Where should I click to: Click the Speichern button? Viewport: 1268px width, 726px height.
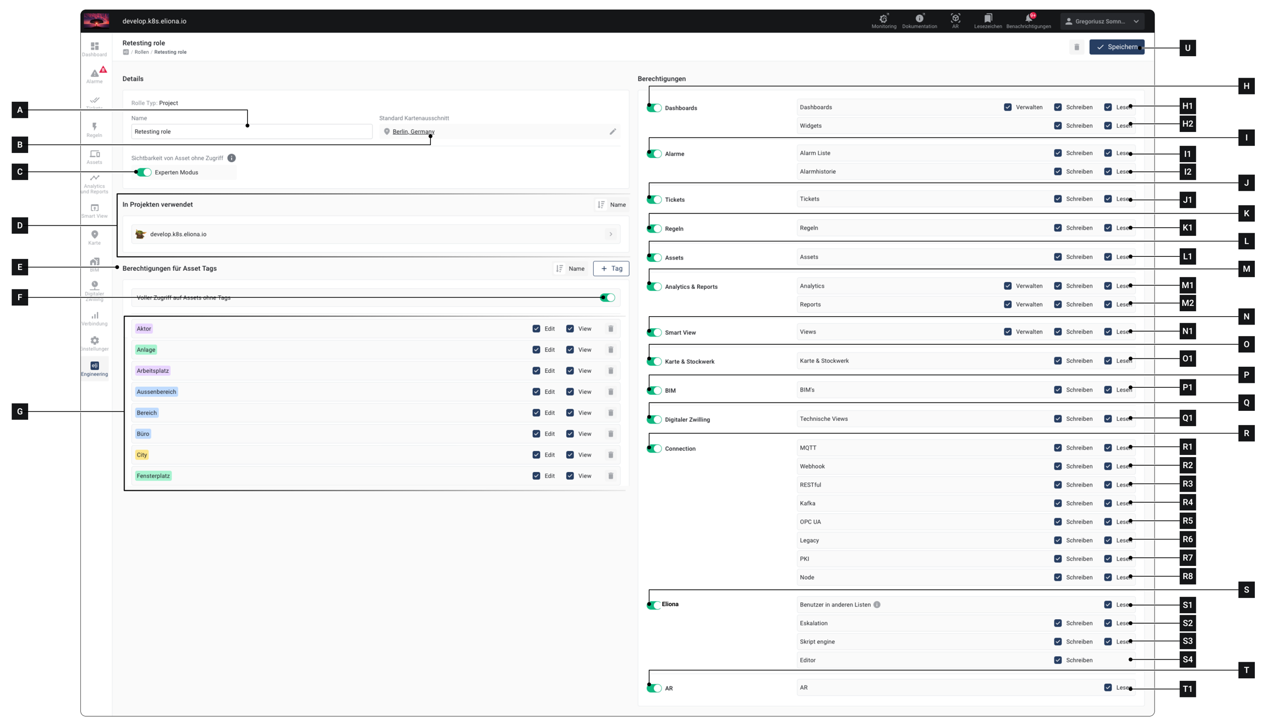tap(1116, 47)
